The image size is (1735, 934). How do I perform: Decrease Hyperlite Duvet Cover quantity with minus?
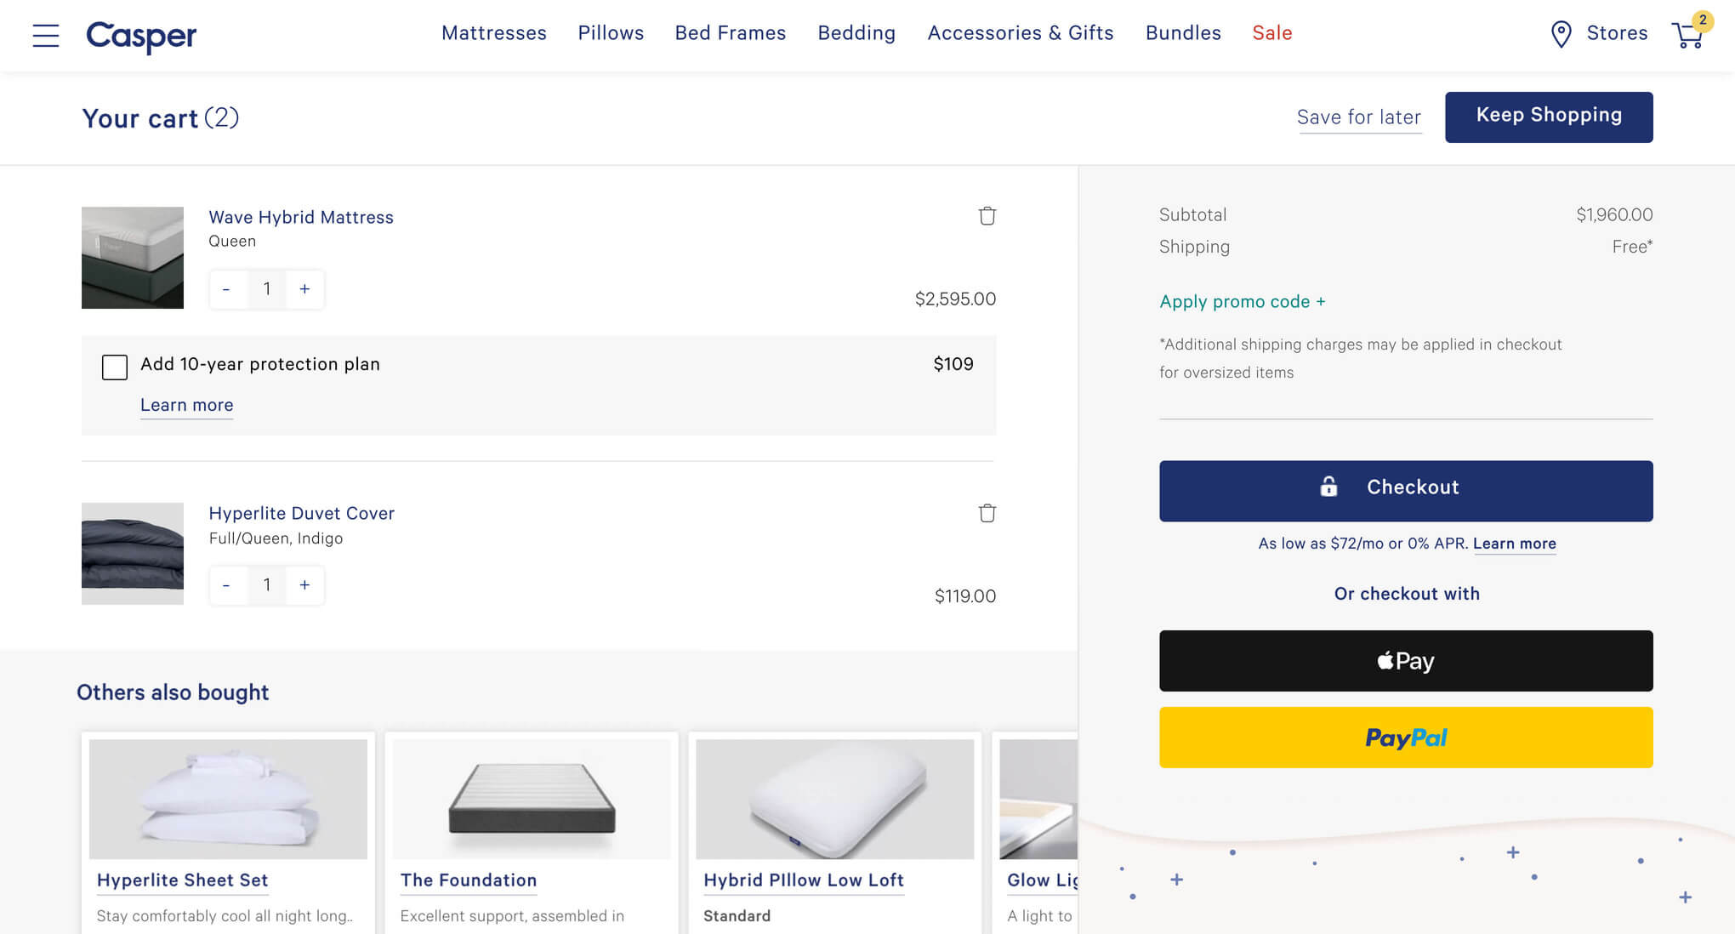tap(226, 585)
